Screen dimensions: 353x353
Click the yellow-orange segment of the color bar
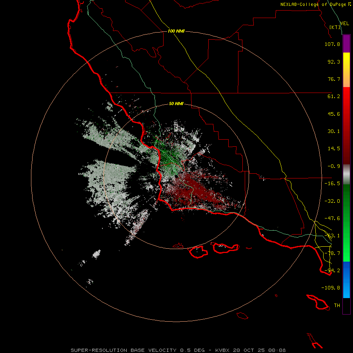(346, 70)
